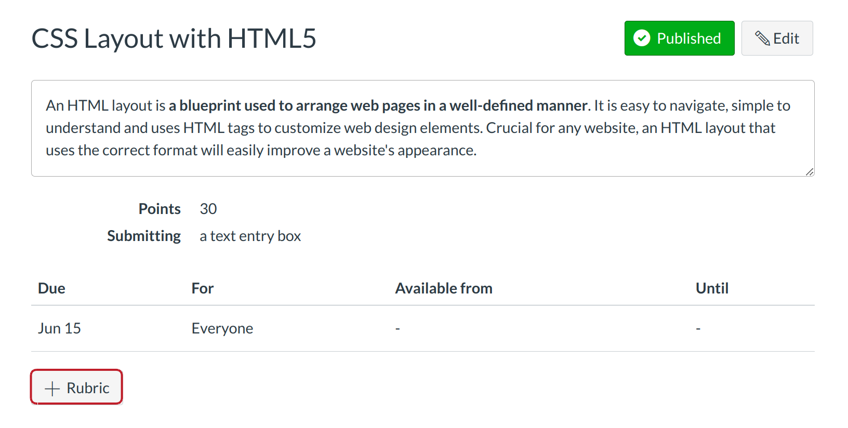Click the Until column header

click(x=712, y=288)
